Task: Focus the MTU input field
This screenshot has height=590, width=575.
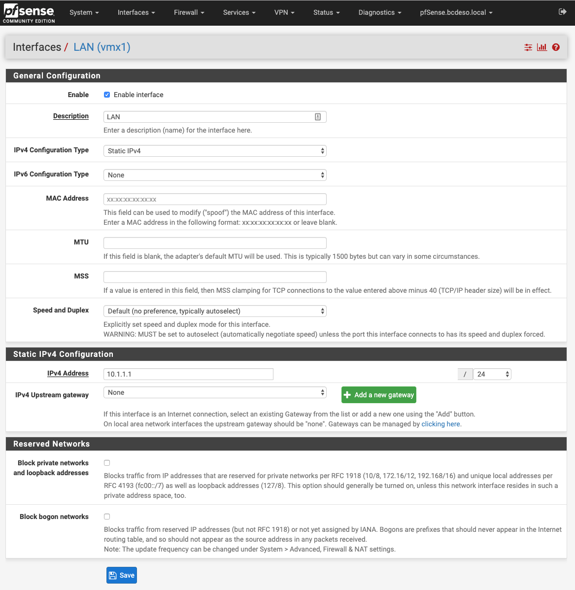Action: [x=215, y=243]
